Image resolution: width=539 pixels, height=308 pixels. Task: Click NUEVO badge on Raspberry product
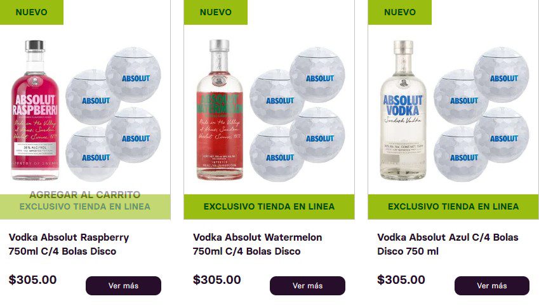point(32,12)
